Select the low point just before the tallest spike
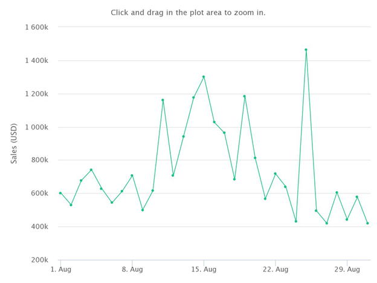Screen dimensions: 377x283 point(296,221)
